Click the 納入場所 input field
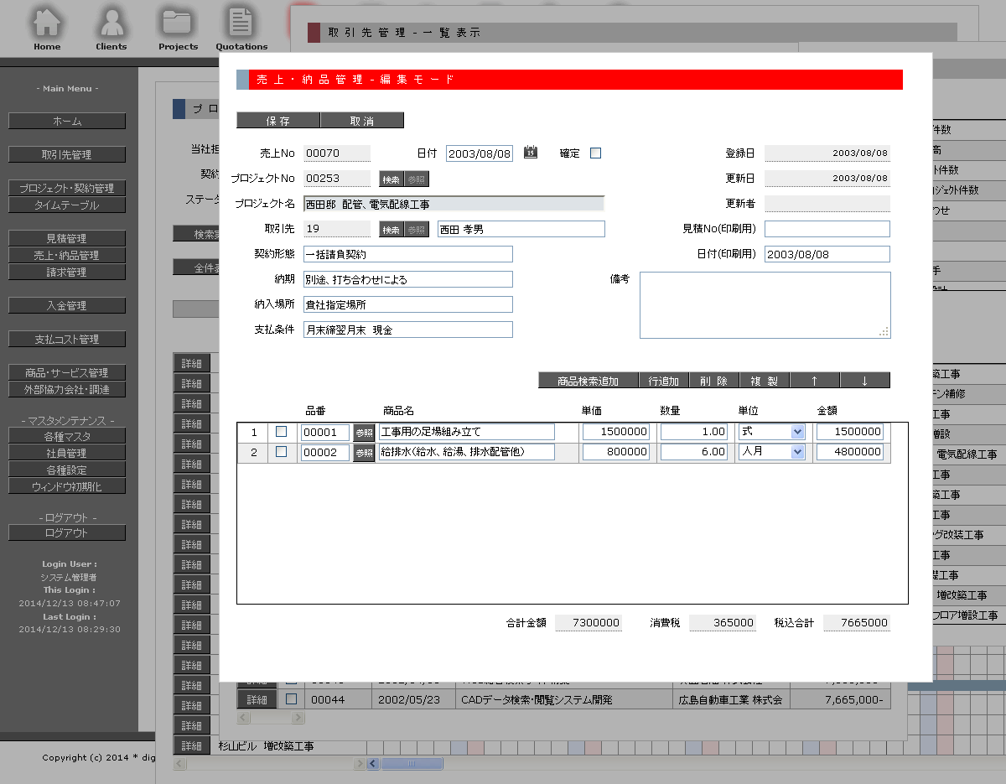Viewport: 1006px width, 784px height. [408, 304]
